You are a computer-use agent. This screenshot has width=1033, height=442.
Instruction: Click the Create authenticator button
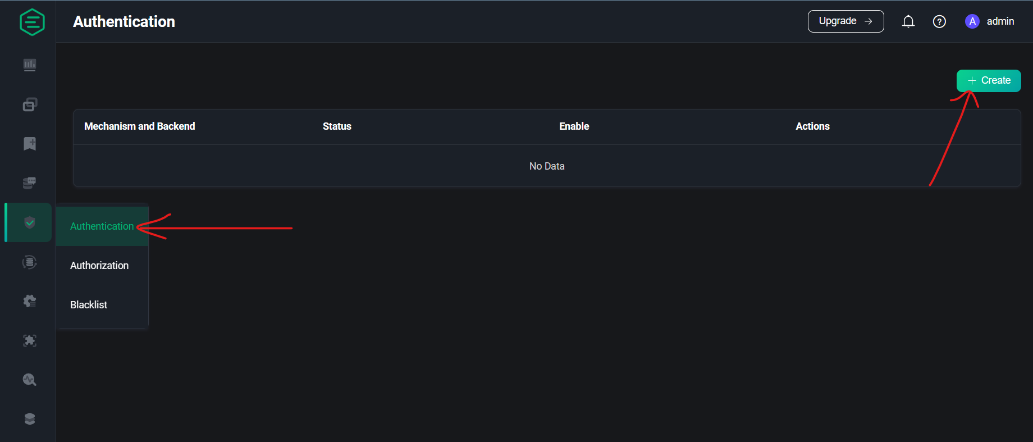[x=989, y=80]
